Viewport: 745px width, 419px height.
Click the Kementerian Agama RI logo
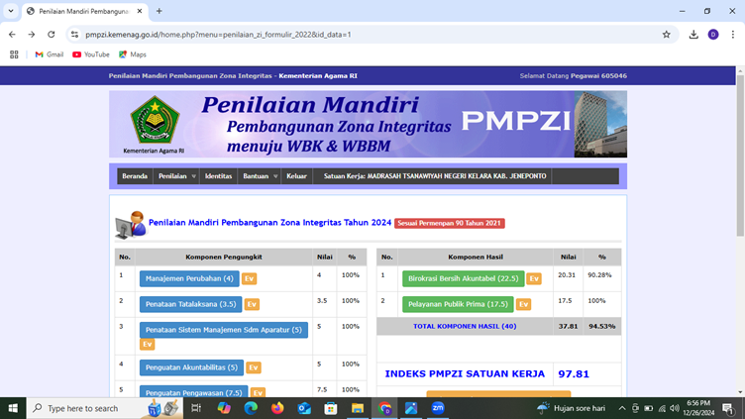[x=155, y=121]
